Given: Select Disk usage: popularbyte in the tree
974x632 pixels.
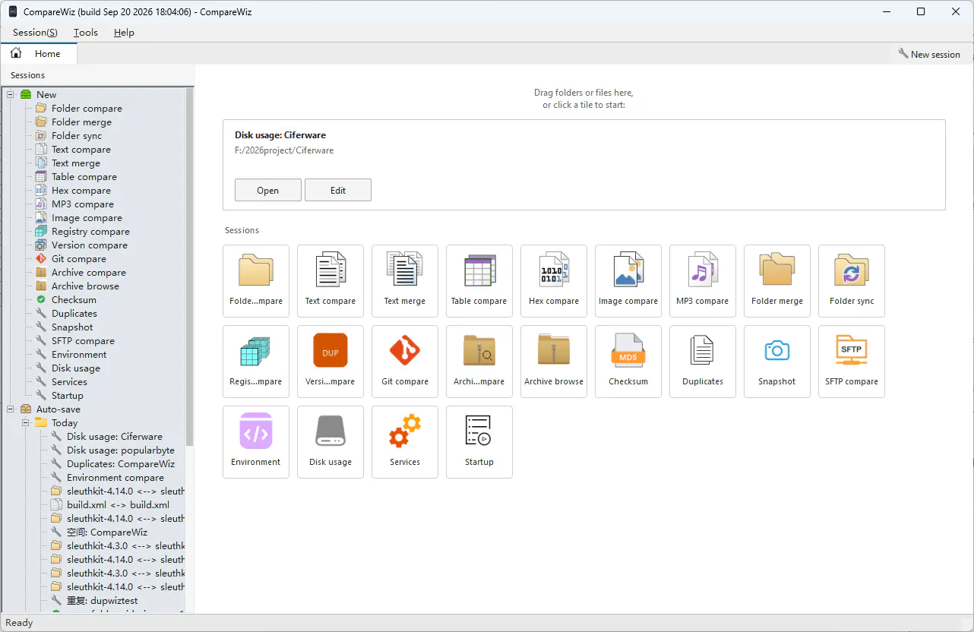Looking at the screenshot, I should coord(121,450).
